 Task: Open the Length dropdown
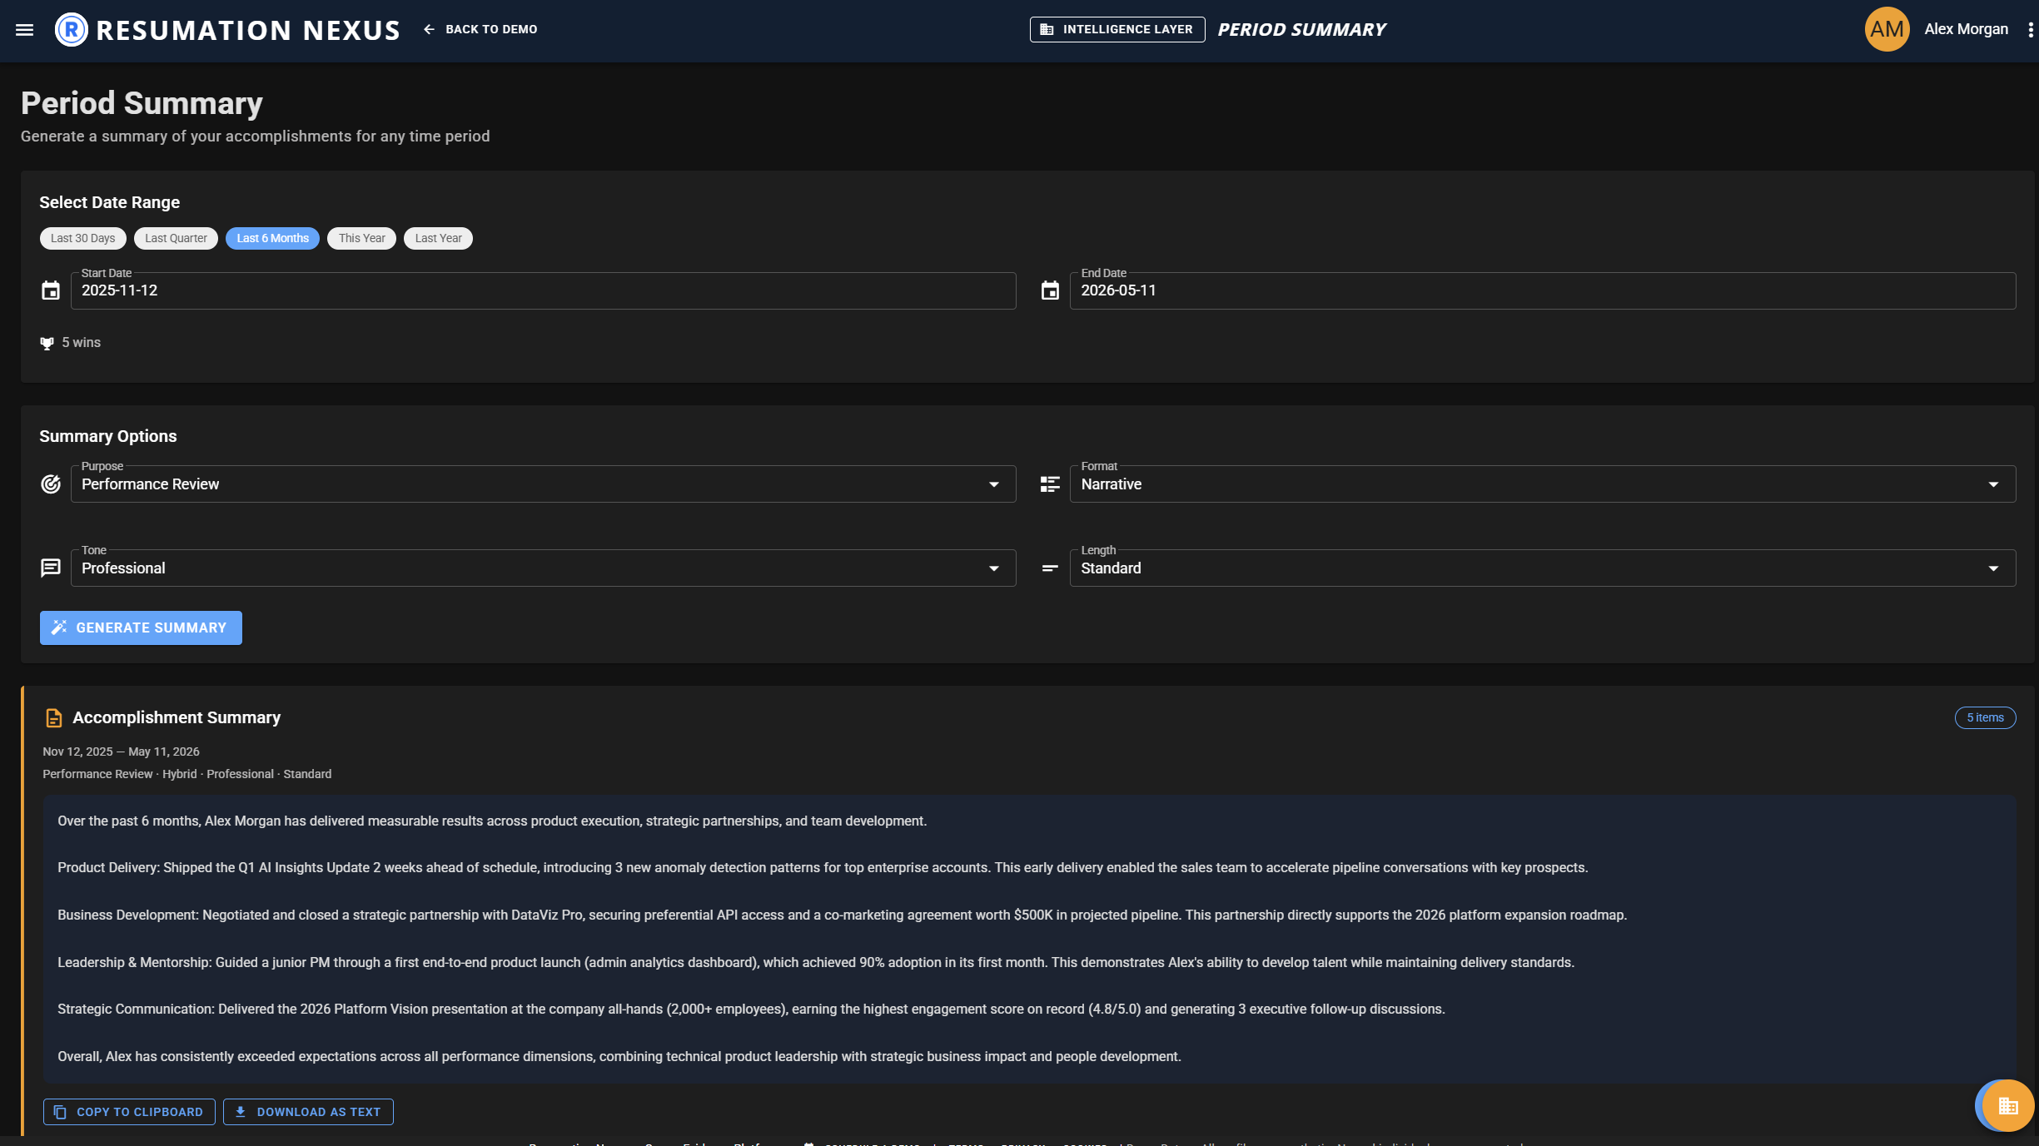point(1542,568)
